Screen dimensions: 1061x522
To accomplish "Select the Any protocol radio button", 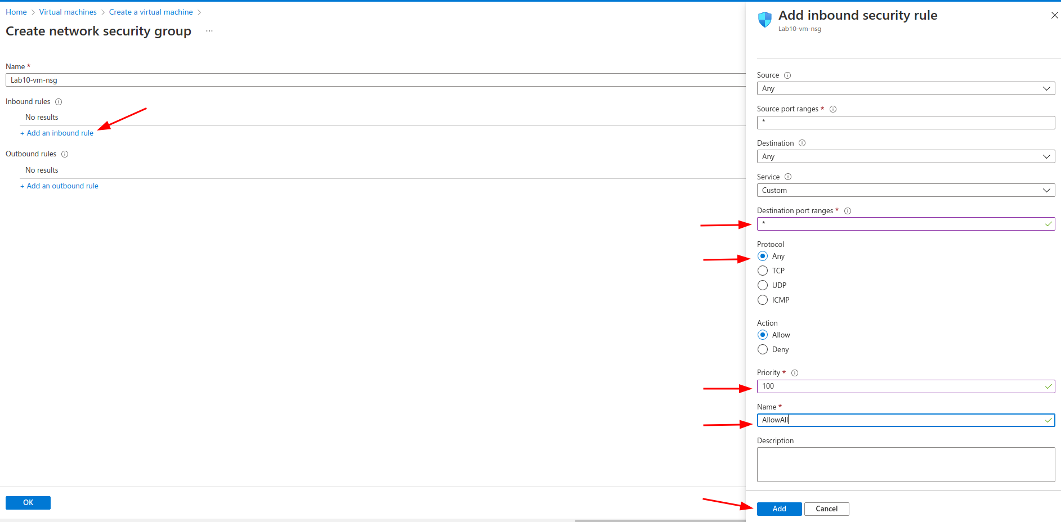I will tap(763, 256).
